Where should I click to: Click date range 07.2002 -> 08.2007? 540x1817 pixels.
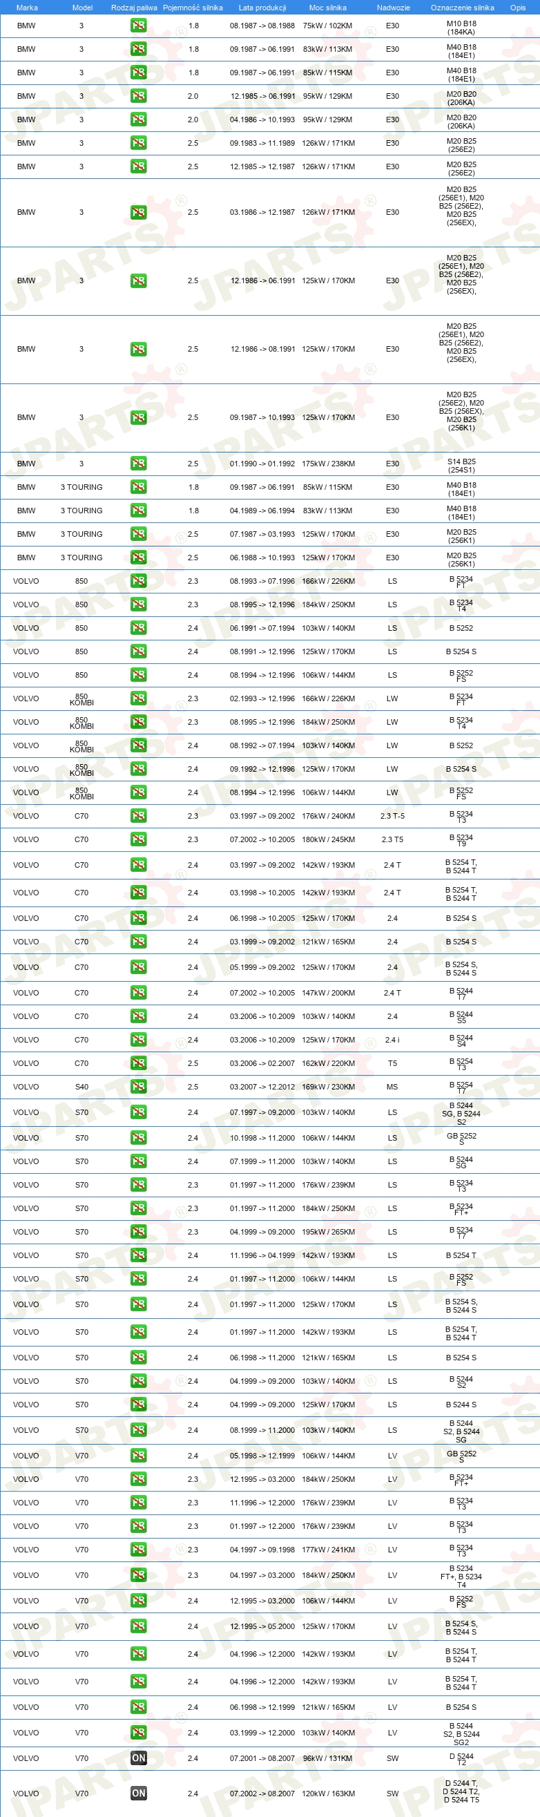click(262, 1793)
